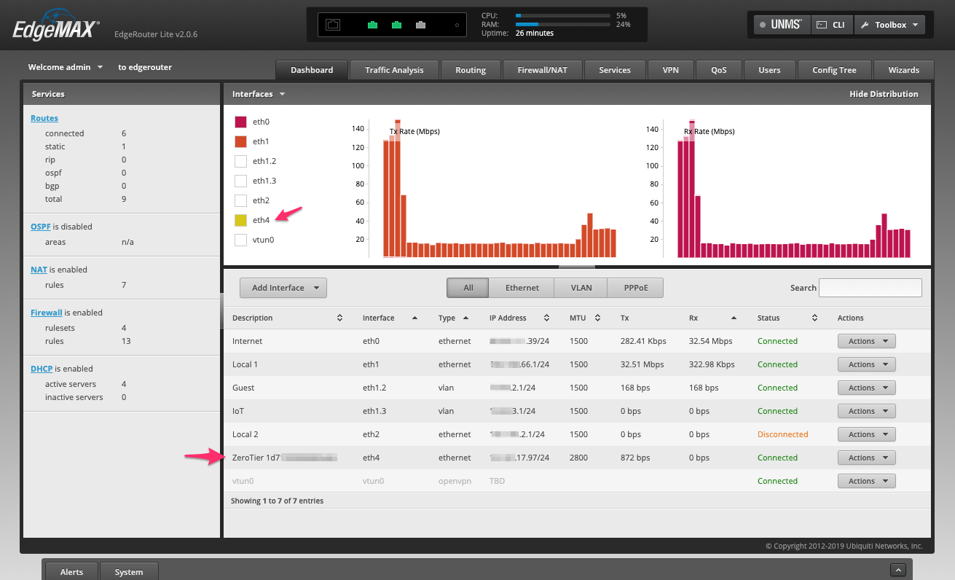The image size is (955, 580).
Task: Click Hide Distribution link
Action: (884, 94)
